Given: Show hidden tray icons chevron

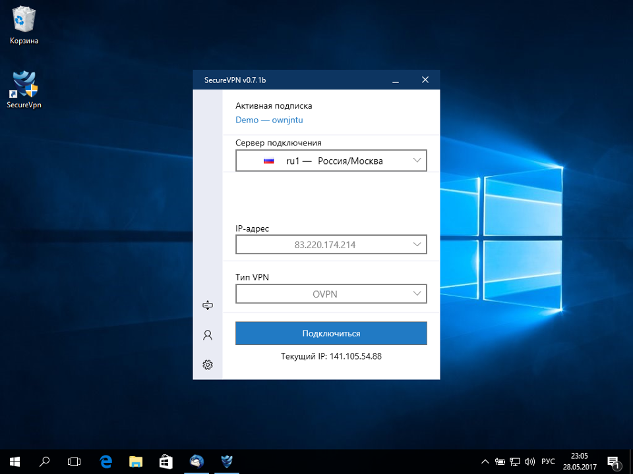Looking at the screenshot, I should click(485, 461).
